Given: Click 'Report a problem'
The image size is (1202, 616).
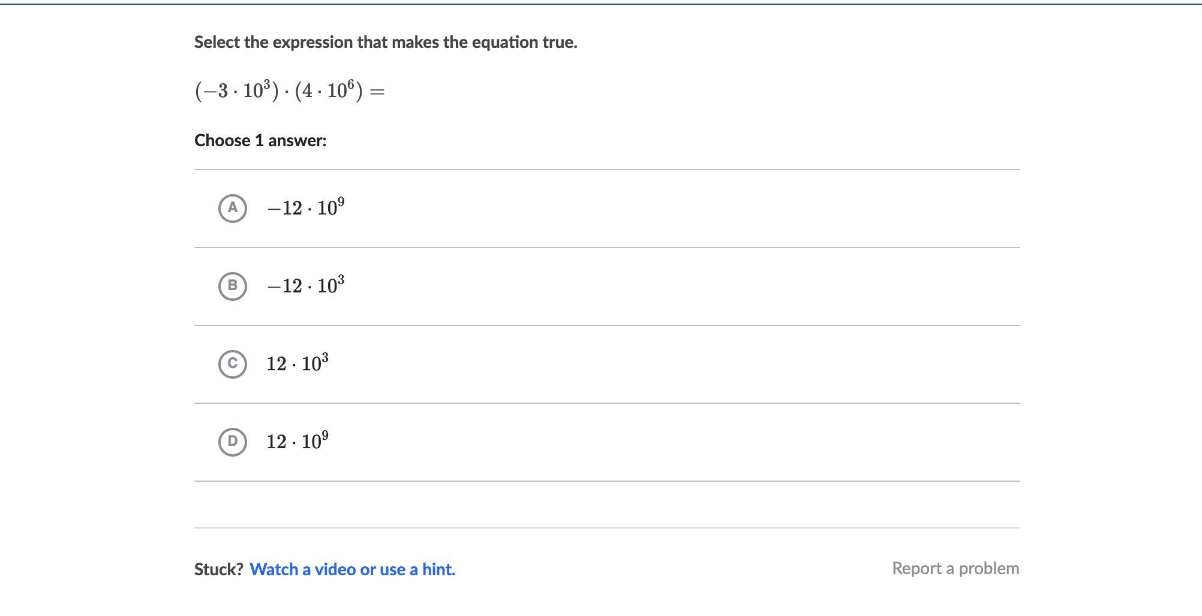Looking at the screenshot, I should point(955,568).
